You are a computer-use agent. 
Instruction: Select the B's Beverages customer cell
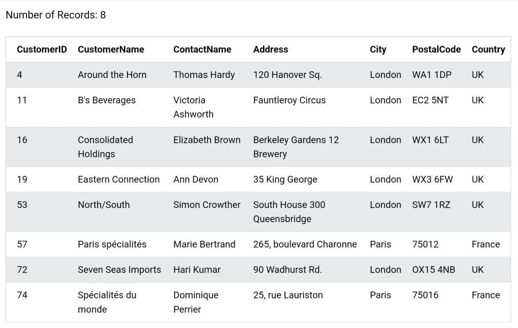coord(107,100)
